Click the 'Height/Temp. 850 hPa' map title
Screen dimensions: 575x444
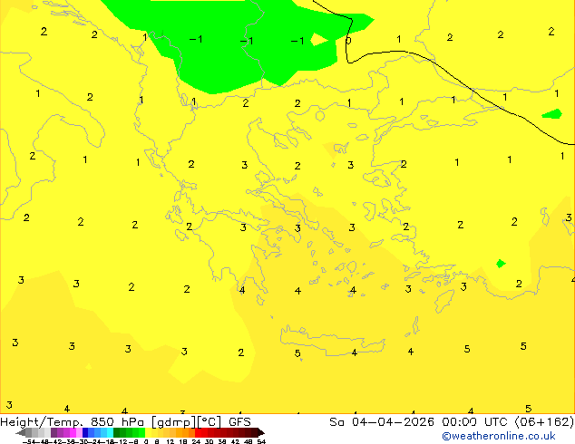point(73,421)
